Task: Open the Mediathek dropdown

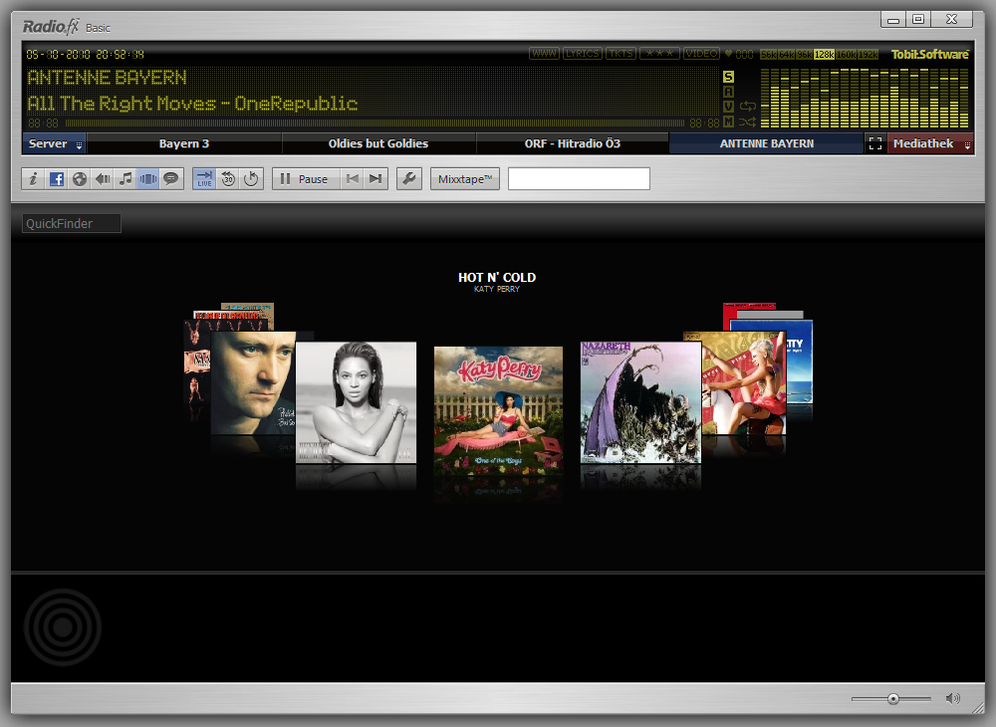Action: pos(930,144)
